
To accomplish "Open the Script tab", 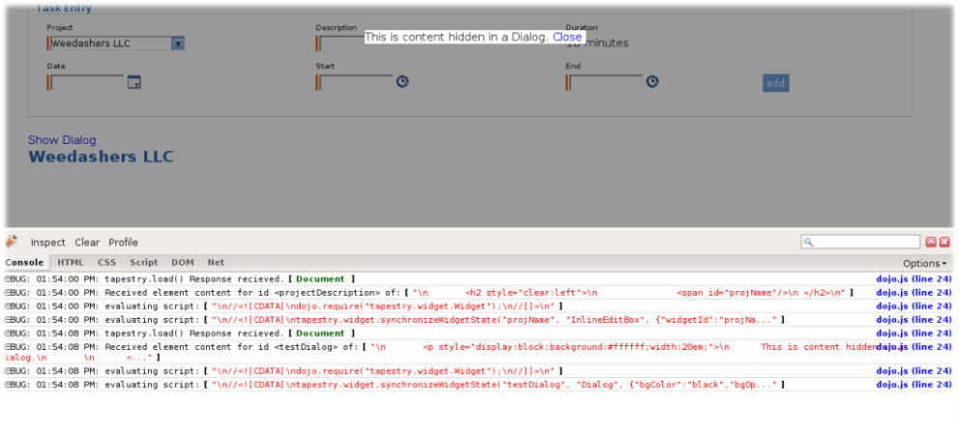I will click(144, 262).
